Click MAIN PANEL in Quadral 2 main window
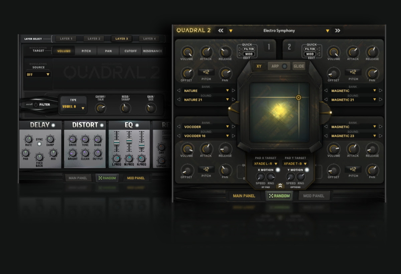This screenshot has height=274, width=401. coord(244,196)
